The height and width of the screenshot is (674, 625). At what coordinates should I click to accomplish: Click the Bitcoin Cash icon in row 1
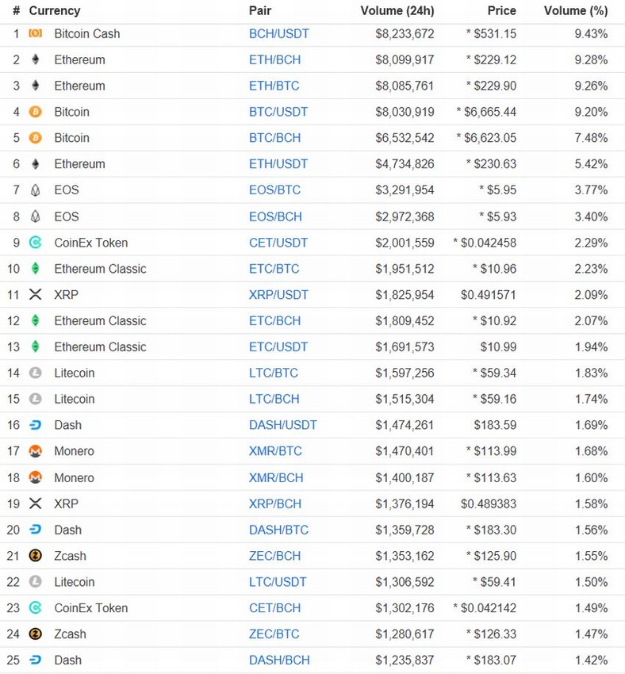[x=35, y=33]
